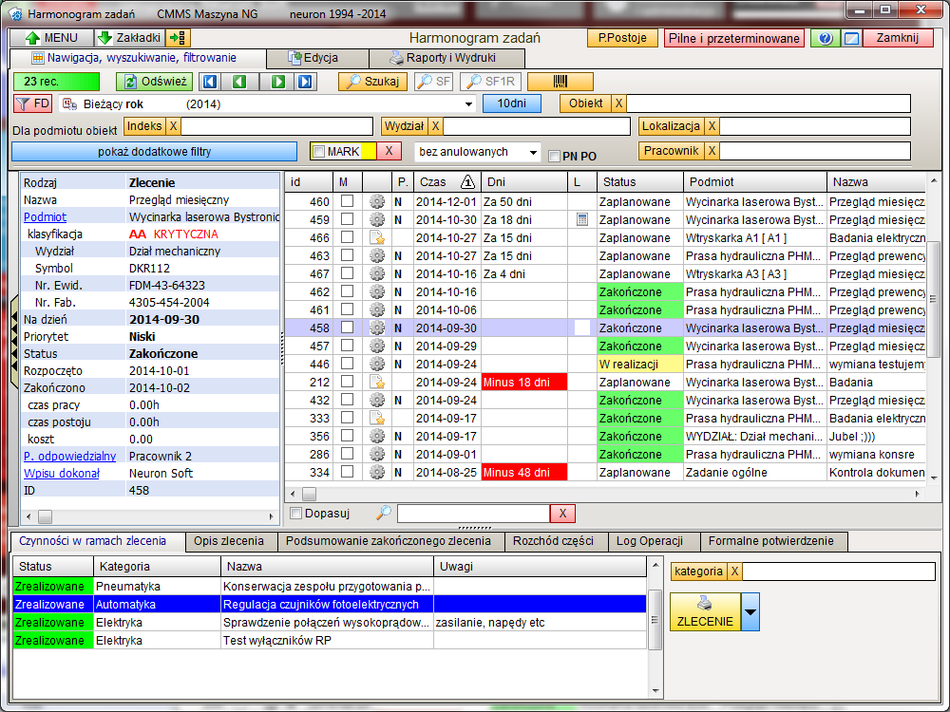Click the SF1R magnifier button
This screenshot has width=950, height=712.
click(x=491, y=81)
